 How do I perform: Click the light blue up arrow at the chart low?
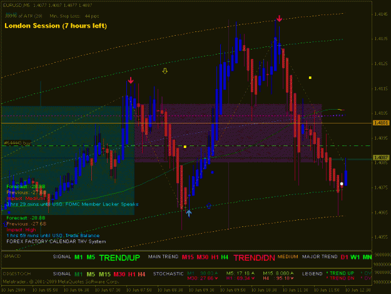[x=189, y=213]
